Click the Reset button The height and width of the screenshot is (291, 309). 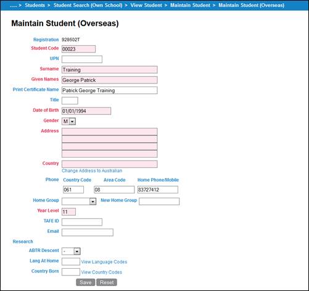click(x=107, y=282)
